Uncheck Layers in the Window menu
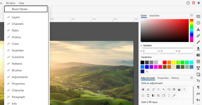The height and width of the screenshot is (105, 202). point(26,17)
